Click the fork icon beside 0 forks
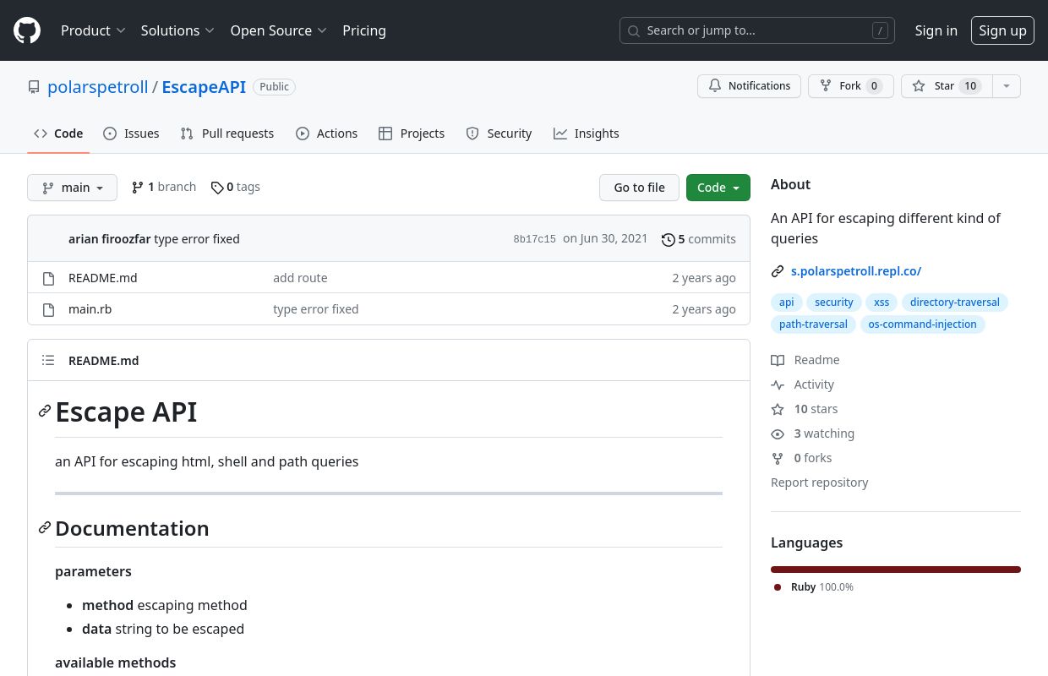The image size is (1048, 676). [x=778, y=458]
